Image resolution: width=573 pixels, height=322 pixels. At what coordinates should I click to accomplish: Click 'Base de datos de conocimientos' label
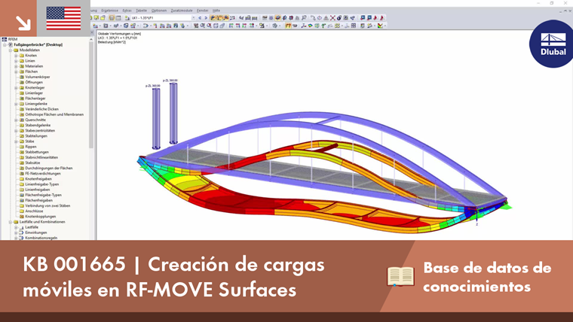pyautogui.click(x=487, y=277)
